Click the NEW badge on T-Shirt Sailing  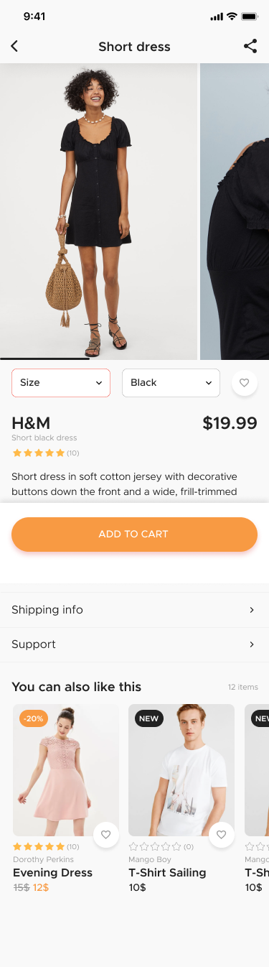(149, 718)
